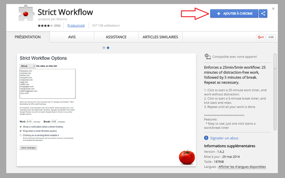Screen dimensions: 285x178
Task: Click the Signaler un abus exclamation icon
Action: [206, 138]
